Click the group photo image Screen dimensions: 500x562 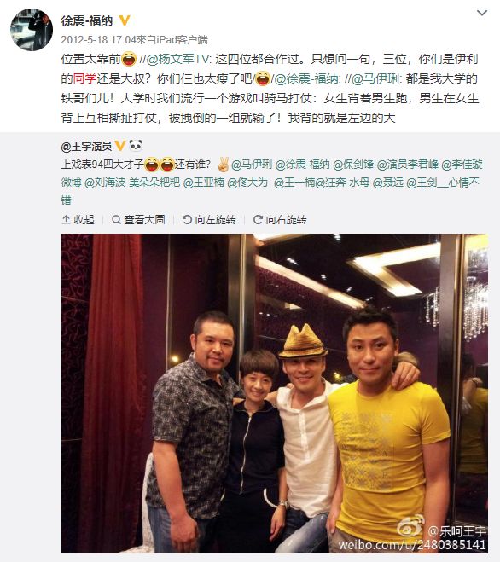coord(275,393)
